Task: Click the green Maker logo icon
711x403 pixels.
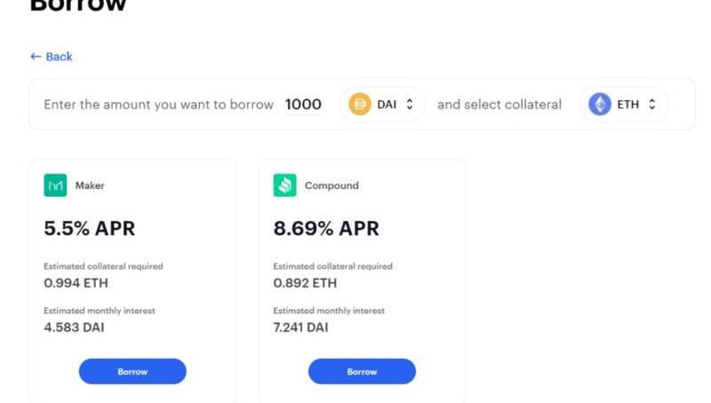Action: point(55,186)
